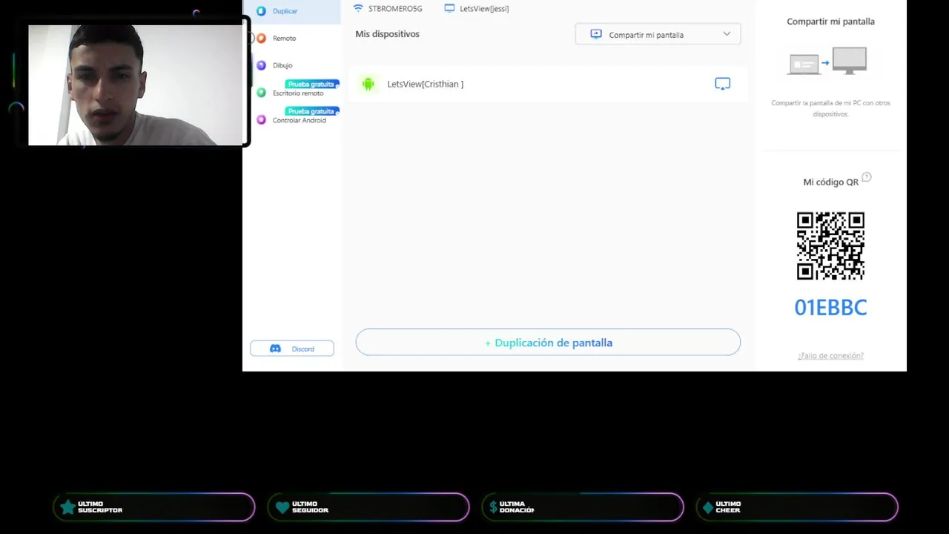The width and height of the screenshot is (949, 534).
Task: Click the Ultimo Cheer diamond icon
Action: pos(708,507)
